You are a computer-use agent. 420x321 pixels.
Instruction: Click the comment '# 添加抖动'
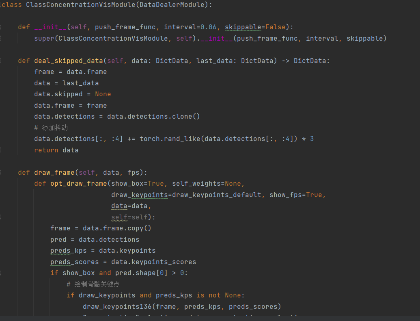pyautogui.click(x=51, y=128)
